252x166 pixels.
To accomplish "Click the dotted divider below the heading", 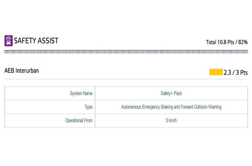I will click(126, 52).
